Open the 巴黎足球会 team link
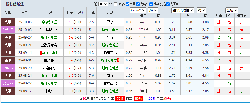The width and height of the screenshot is (250, 103). tap(49, 45)
